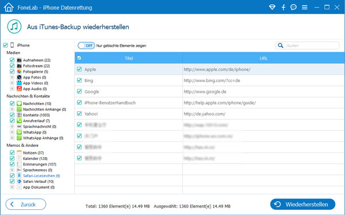Open the Facebook icon in title bar
This screenshot has width=345, height=215.
[283, 7]
